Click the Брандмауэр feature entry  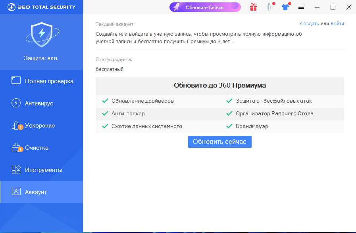click(x=252, y=126)
